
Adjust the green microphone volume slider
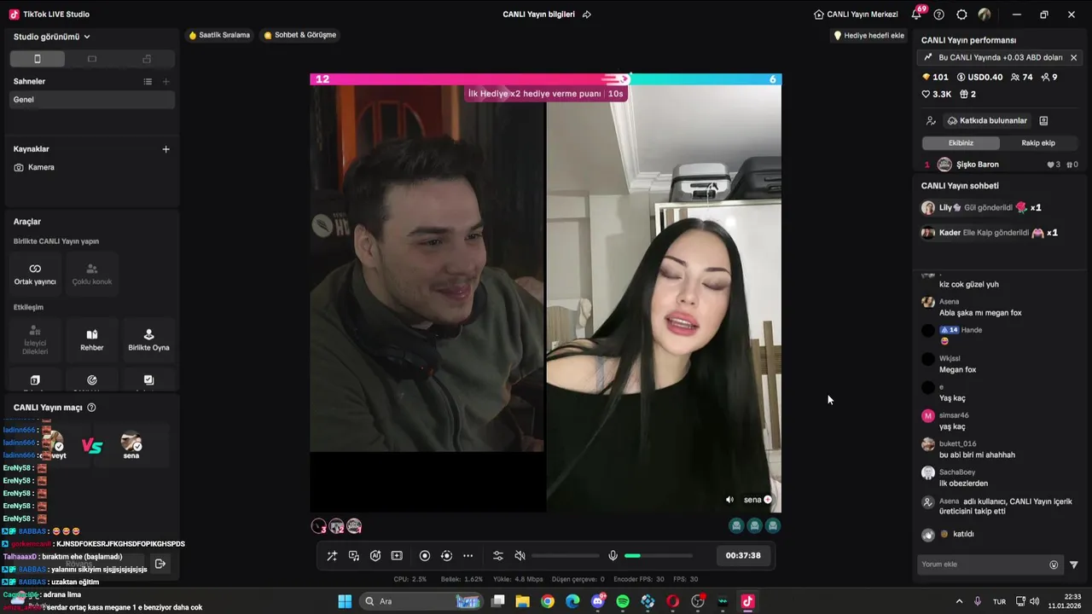[x=659, y=556]
